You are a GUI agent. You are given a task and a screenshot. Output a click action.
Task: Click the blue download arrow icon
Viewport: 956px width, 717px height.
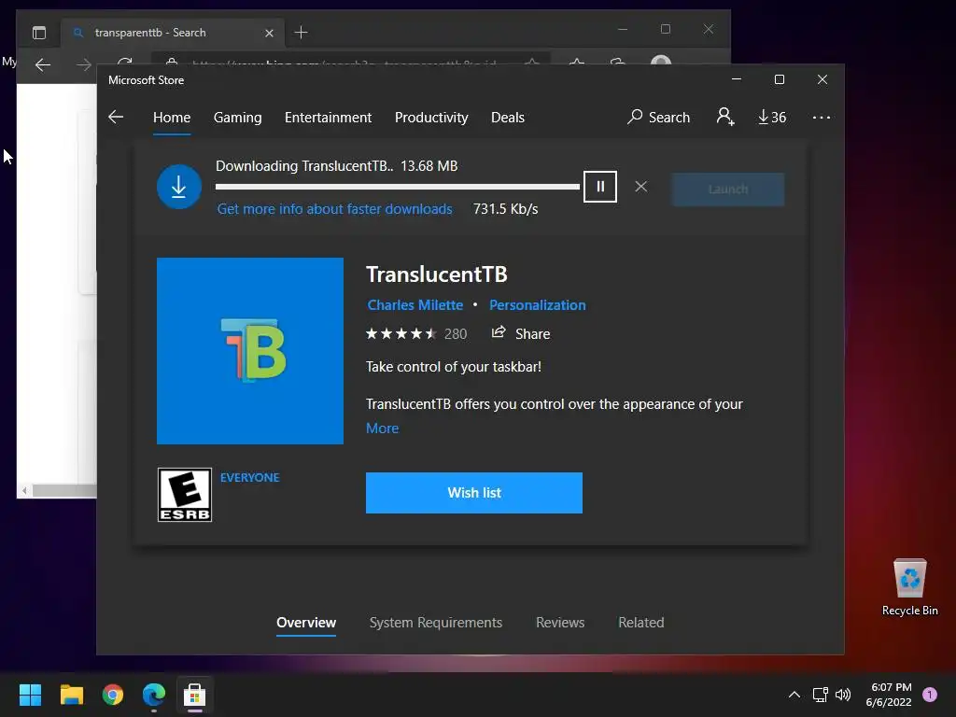click(179, 187)
